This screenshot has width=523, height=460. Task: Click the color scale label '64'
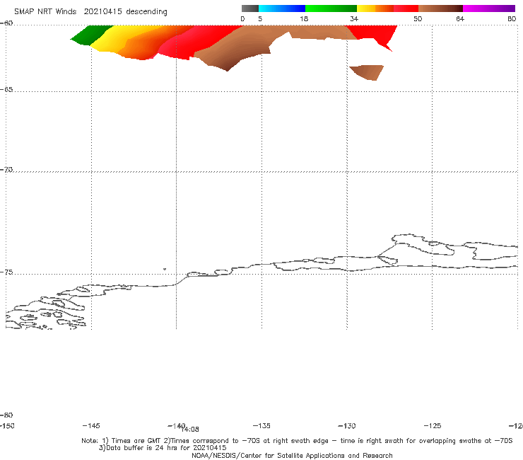coord(460,18)
